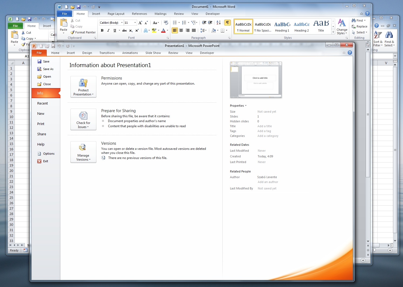
Task: Click the PowerPoint slide preview thumbnail
Action: point(256,80)
